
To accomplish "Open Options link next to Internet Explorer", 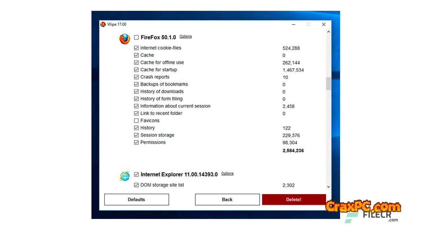I will pyautogui.click(x=227, y=173).
